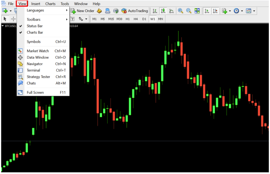Choose Symbols in the View menu

pyautogui.click(x=43, y=41)
